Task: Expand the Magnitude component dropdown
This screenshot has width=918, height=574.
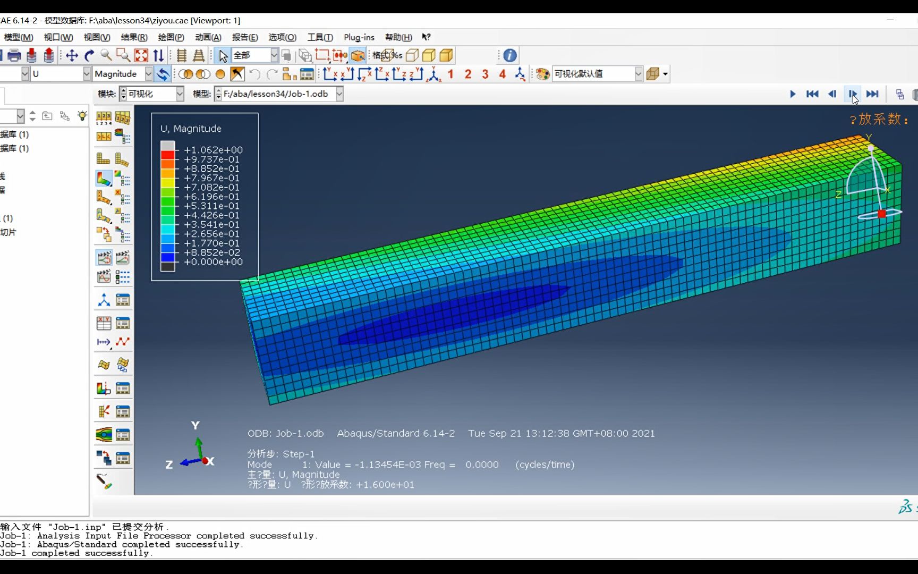Action: [x=149, y=74]
